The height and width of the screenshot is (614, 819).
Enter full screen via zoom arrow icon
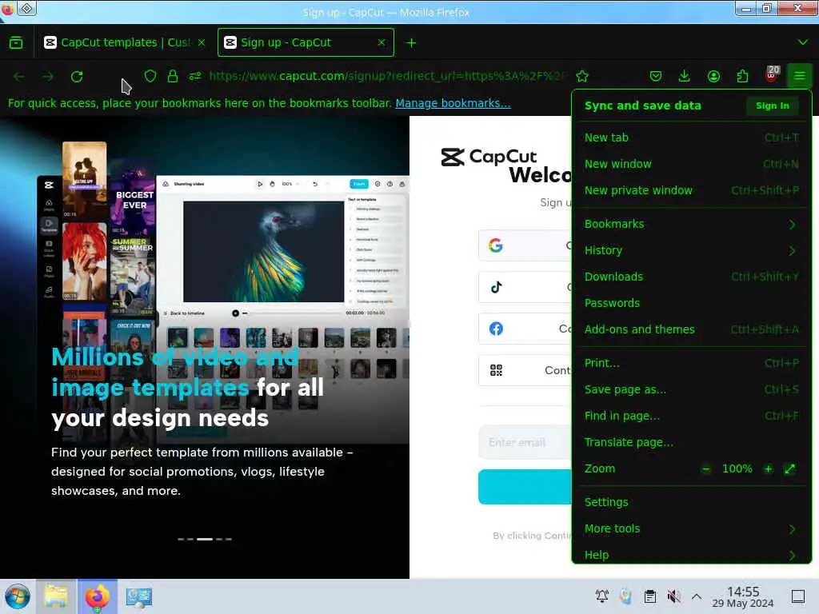click(x=789, y=468)
